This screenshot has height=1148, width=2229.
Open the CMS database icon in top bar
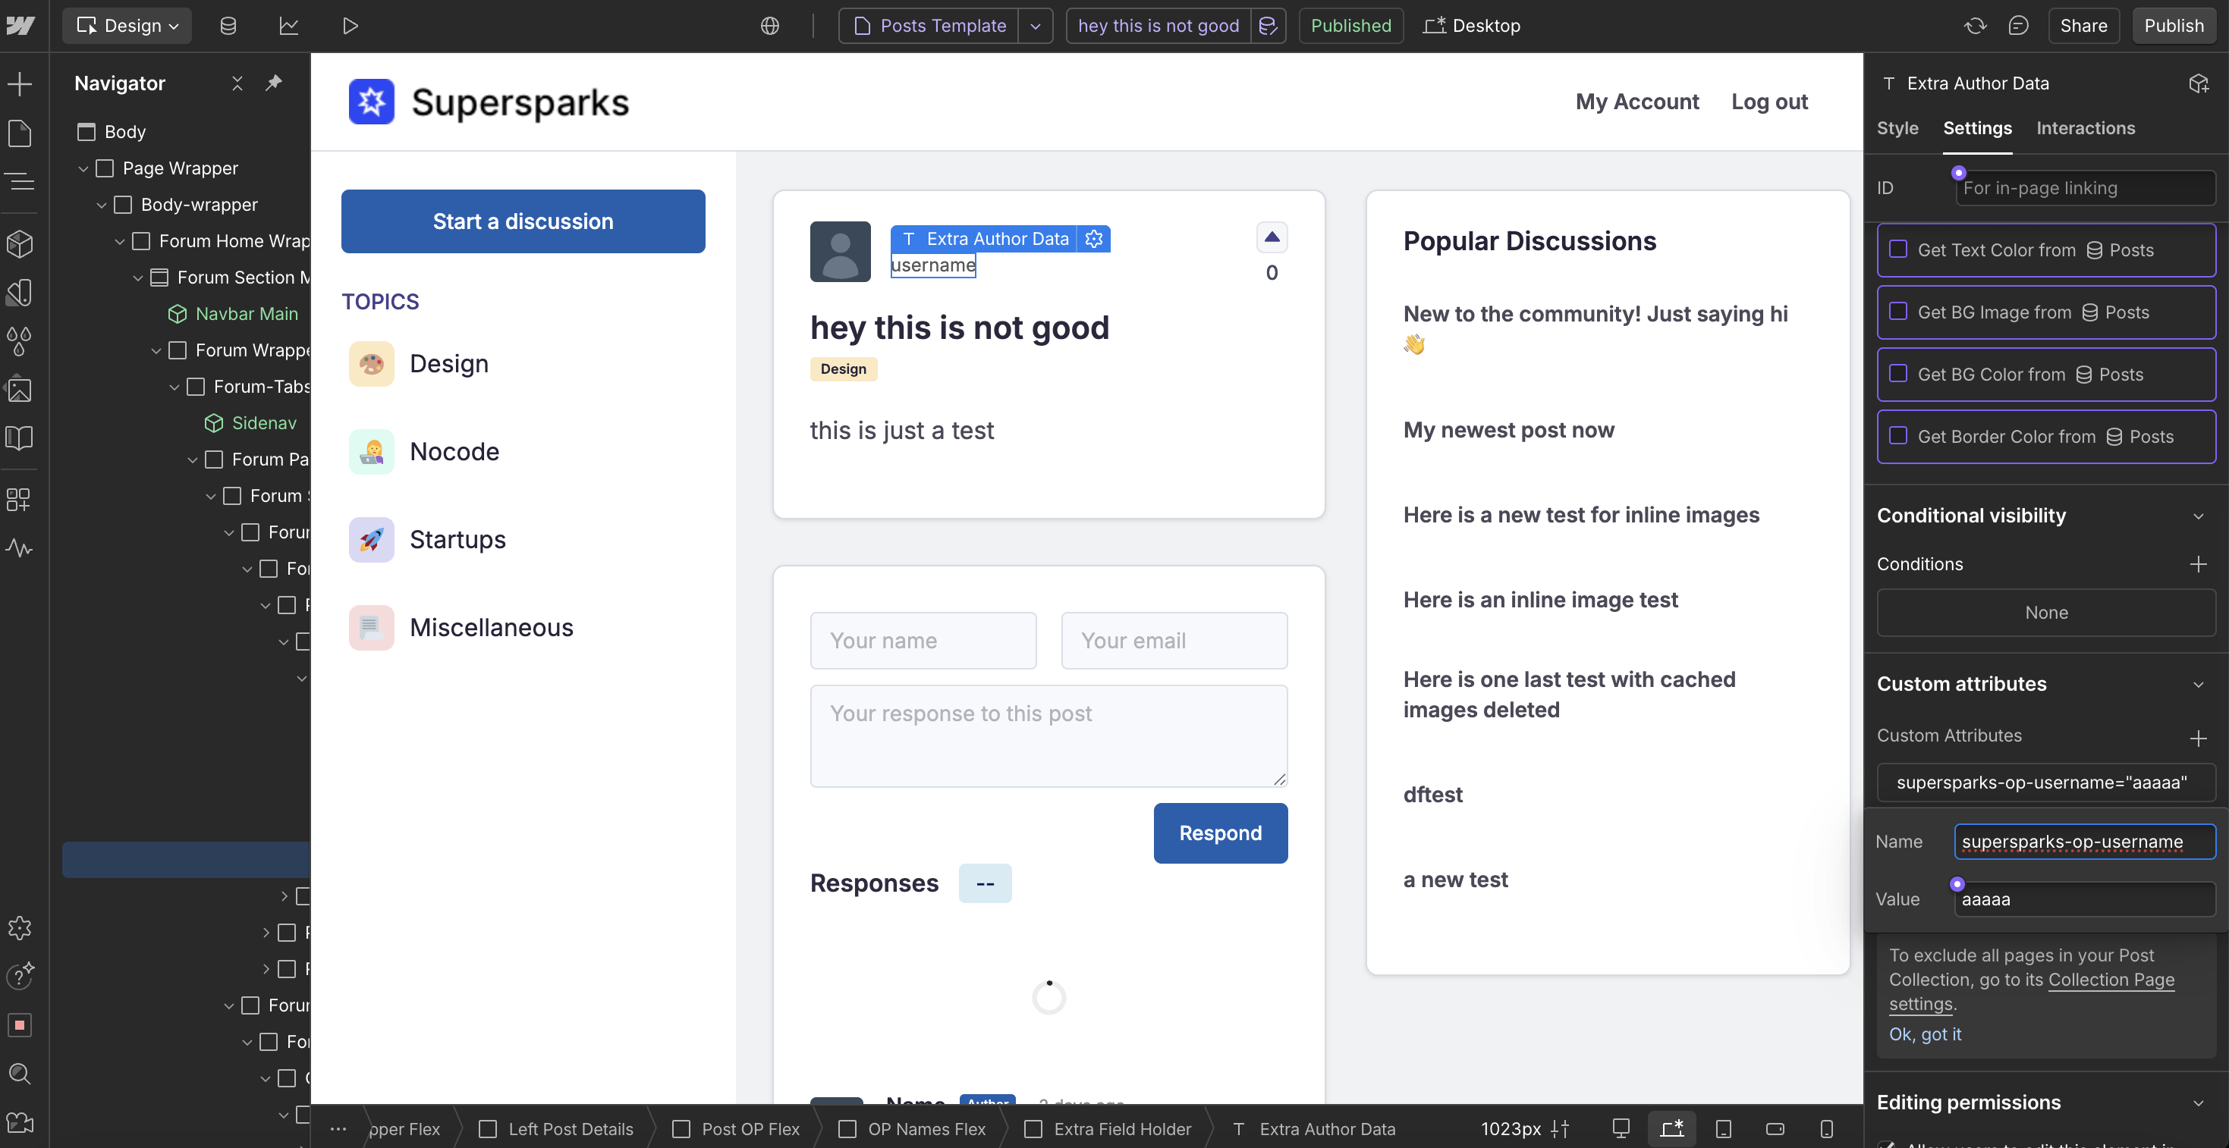pos(228,26)
